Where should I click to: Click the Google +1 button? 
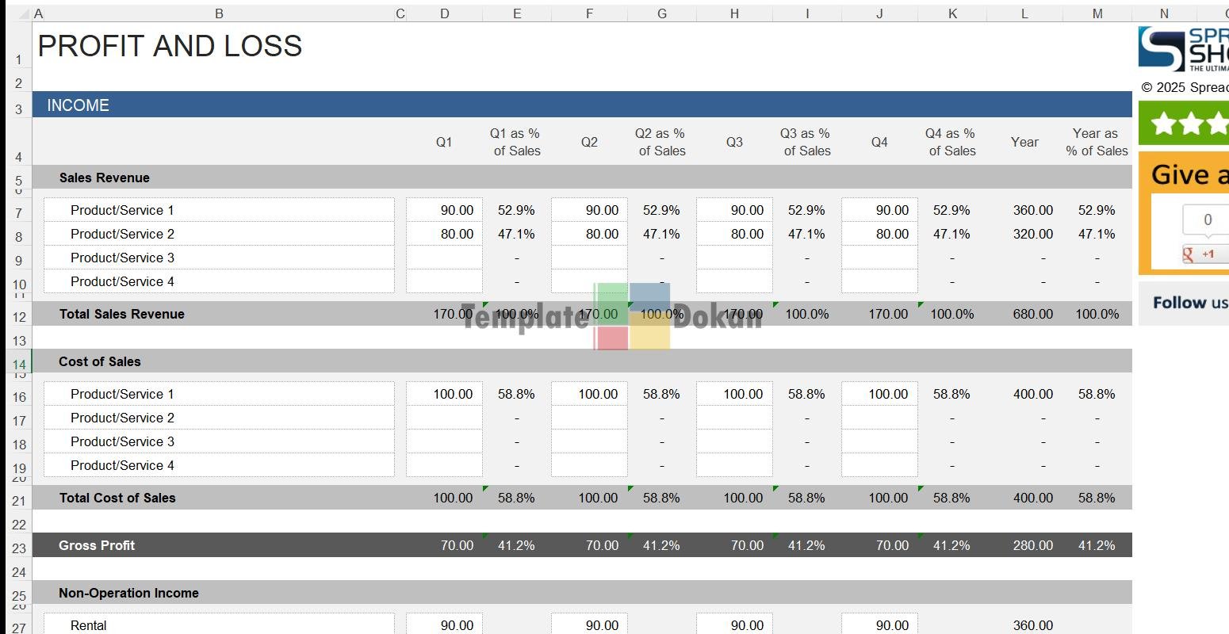pyautogui.click(x=1204, y=254)
